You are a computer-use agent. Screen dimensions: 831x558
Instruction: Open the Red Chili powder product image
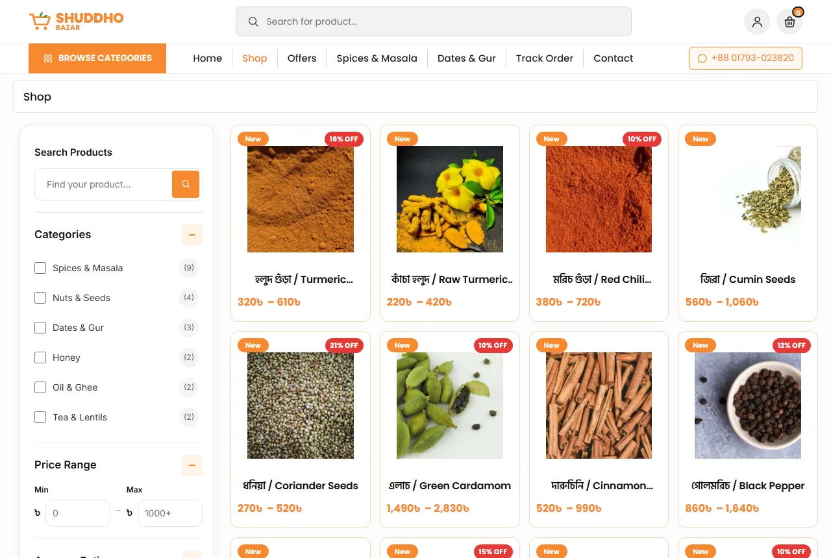[x=599, y=199]
